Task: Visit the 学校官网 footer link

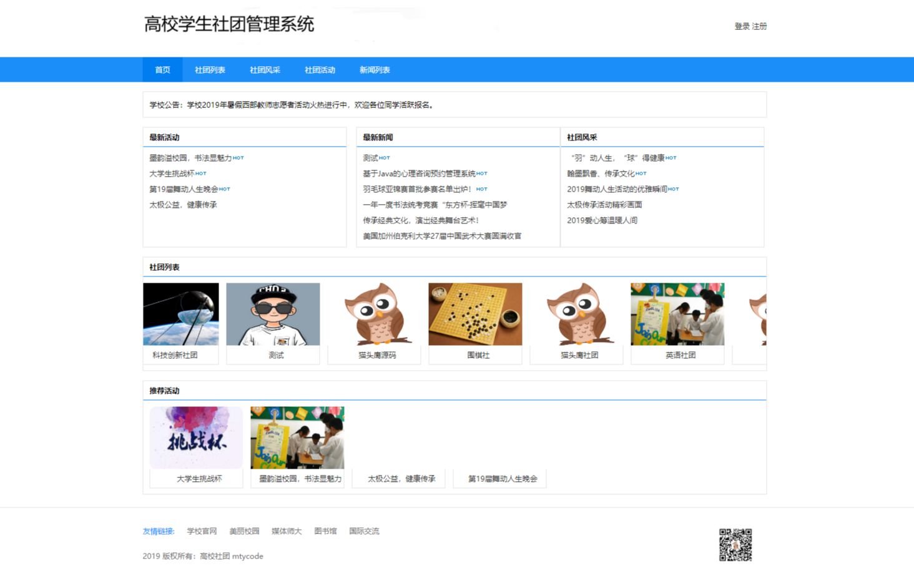Action: pyautogui.click(x=202, y=530)
